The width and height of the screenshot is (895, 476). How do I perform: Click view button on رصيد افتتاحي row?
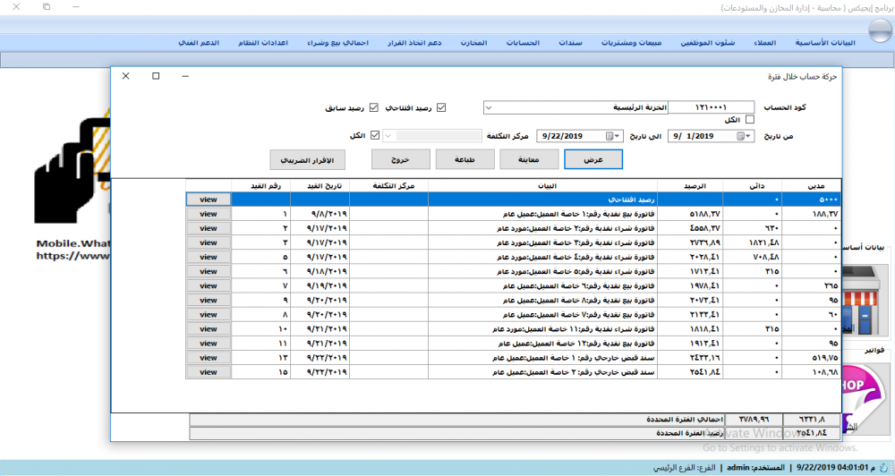coord(209,200)
